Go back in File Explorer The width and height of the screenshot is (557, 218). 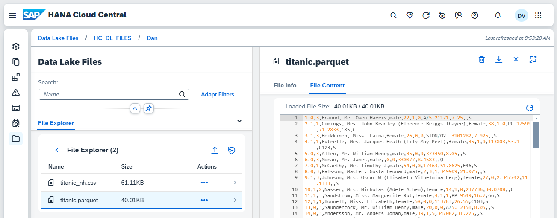coord(57,150)
